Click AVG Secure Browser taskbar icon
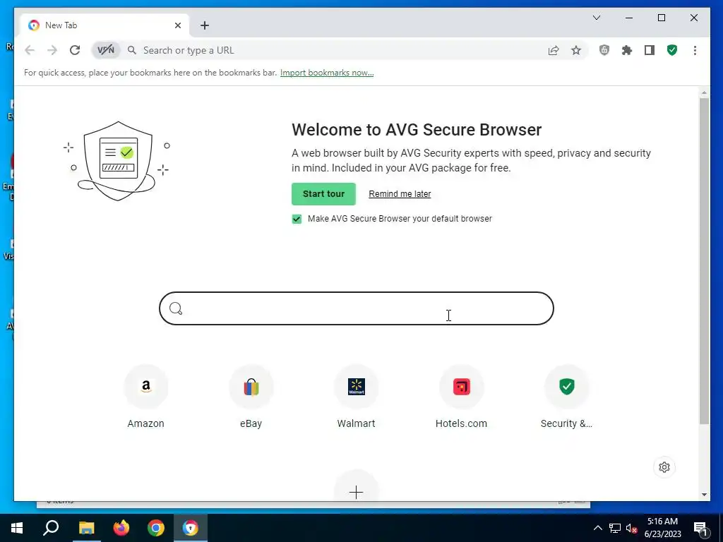The image size is (723, 542). [x=191, y=528]
